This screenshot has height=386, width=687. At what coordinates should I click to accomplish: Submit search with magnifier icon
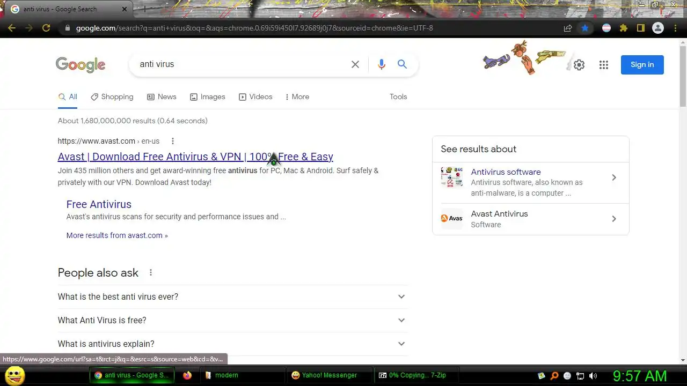pos(402,64)
